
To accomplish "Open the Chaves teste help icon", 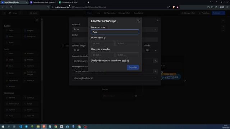I will tap(105, 38).
